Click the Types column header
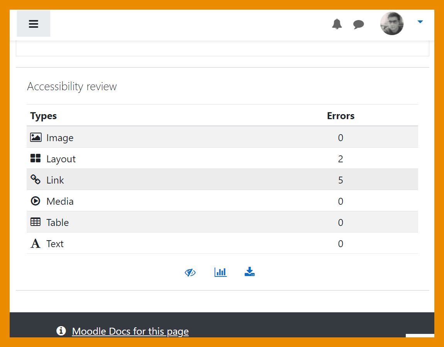Viewport: 444px width, 347px height. pos(44,116)
